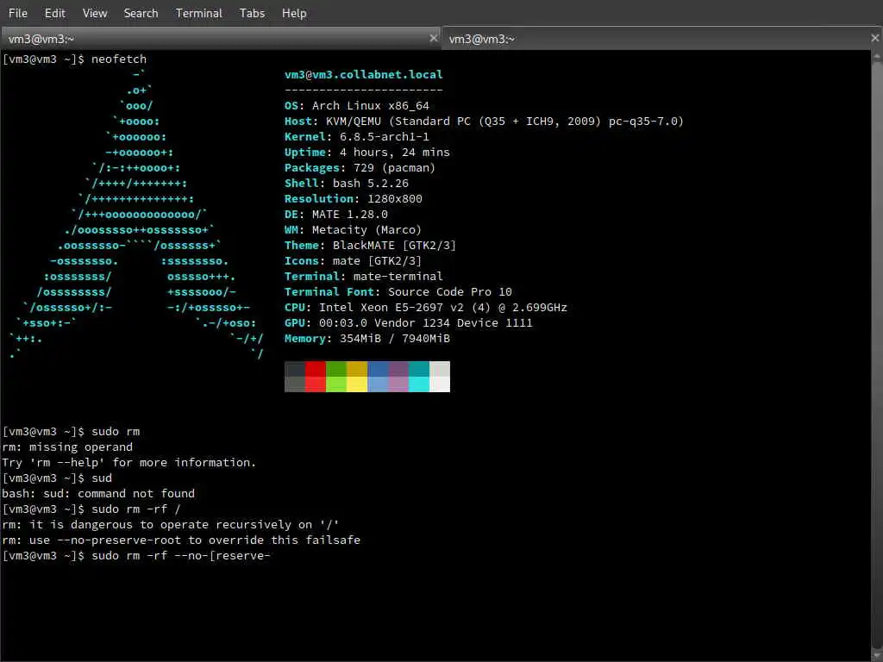The width and height of the screenshot is (883, 662).
Task: Click the 'Terminal: mate-terminal' line
Action: coord(364,277)
